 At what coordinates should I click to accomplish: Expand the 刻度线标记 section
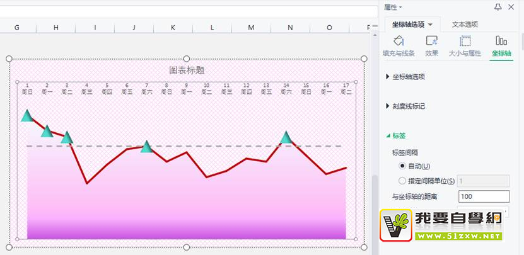pyautogui.click(x=408, y=106)
